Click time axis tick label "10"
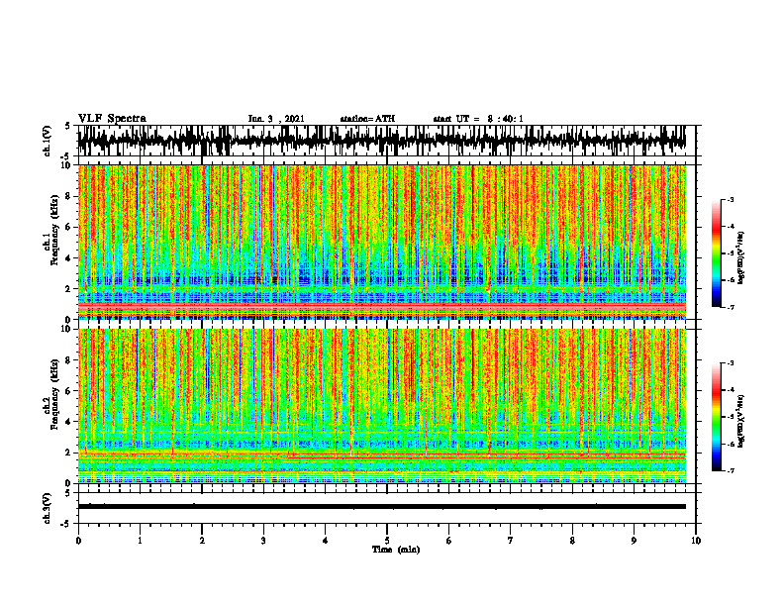784x606 pixels. point(696,541)
